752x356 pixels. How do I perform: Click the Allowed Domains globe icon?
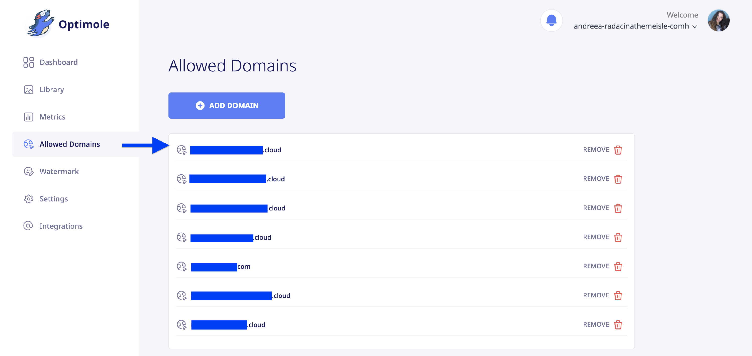click(x=29, y=144)
